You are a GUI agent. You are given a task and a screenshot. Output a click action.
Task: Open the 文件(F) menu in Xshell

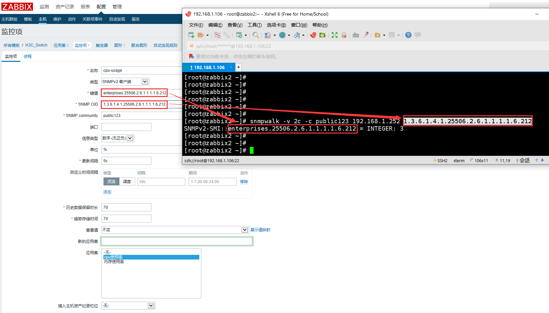point(196,25)
